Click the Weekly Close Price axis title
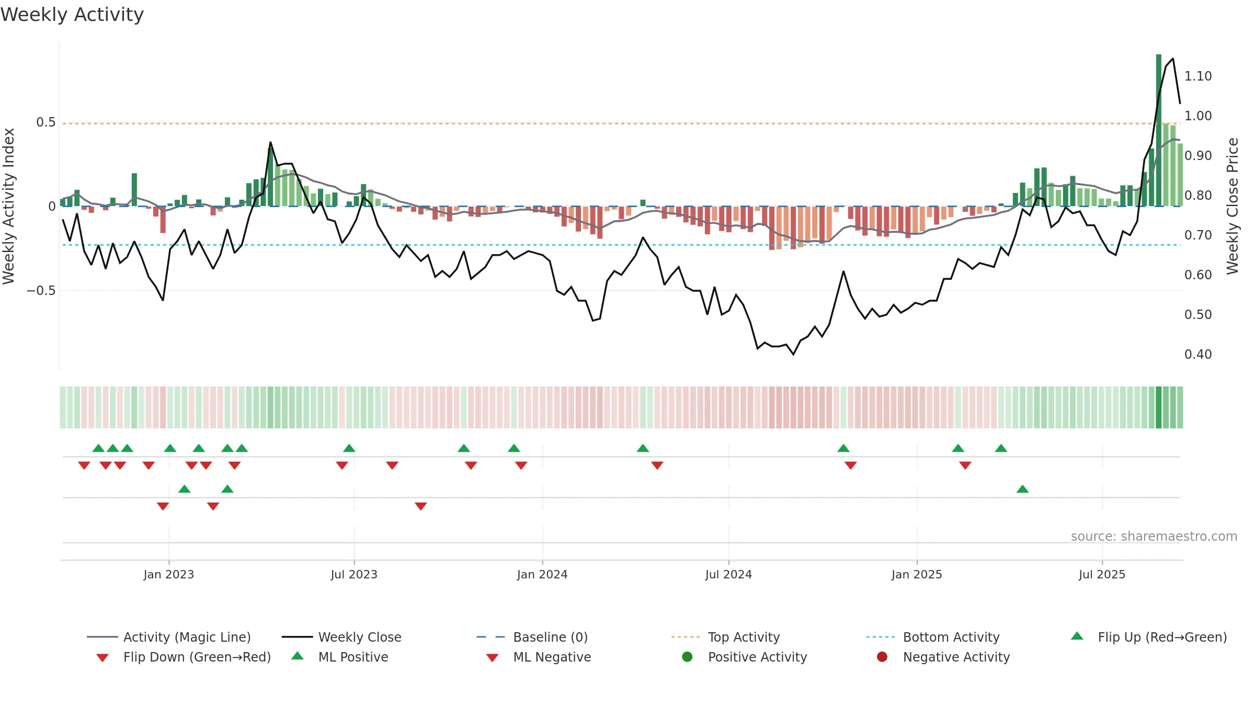1255x706 pixels. tap(1233, 206)
